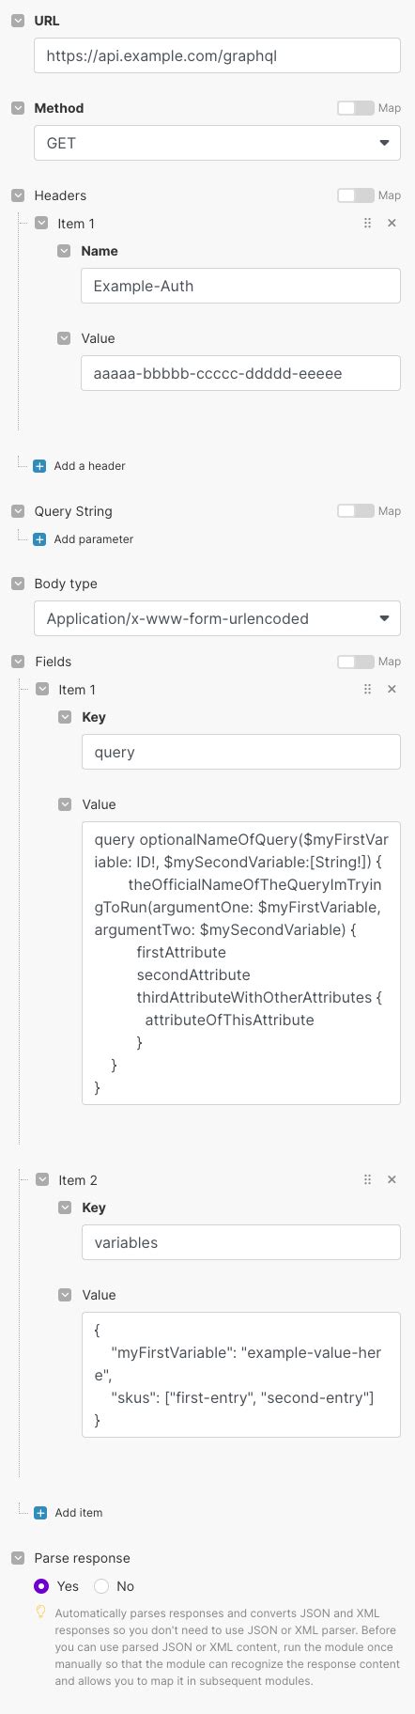Select No for Parse response
The width and height of the screenshot is (415, 1714).
pyautogui.click(x=101, y=1586)
